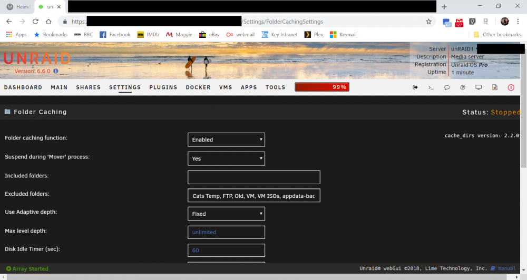Open the Docker menu
The height and width of the screenshot is (280, 527).
click(x=198, y=87)
